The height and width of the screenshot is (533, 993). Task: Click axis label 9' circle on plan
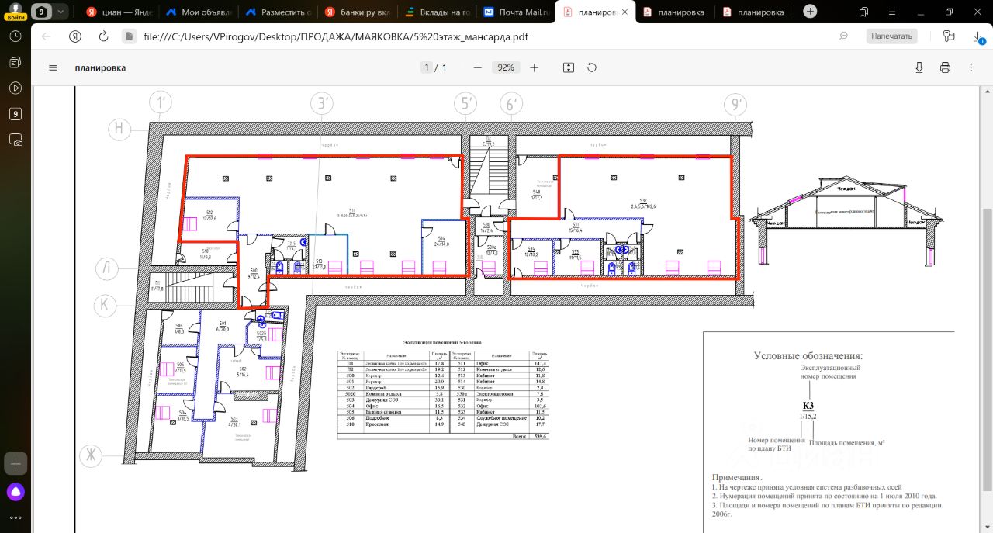click(734, 104)
